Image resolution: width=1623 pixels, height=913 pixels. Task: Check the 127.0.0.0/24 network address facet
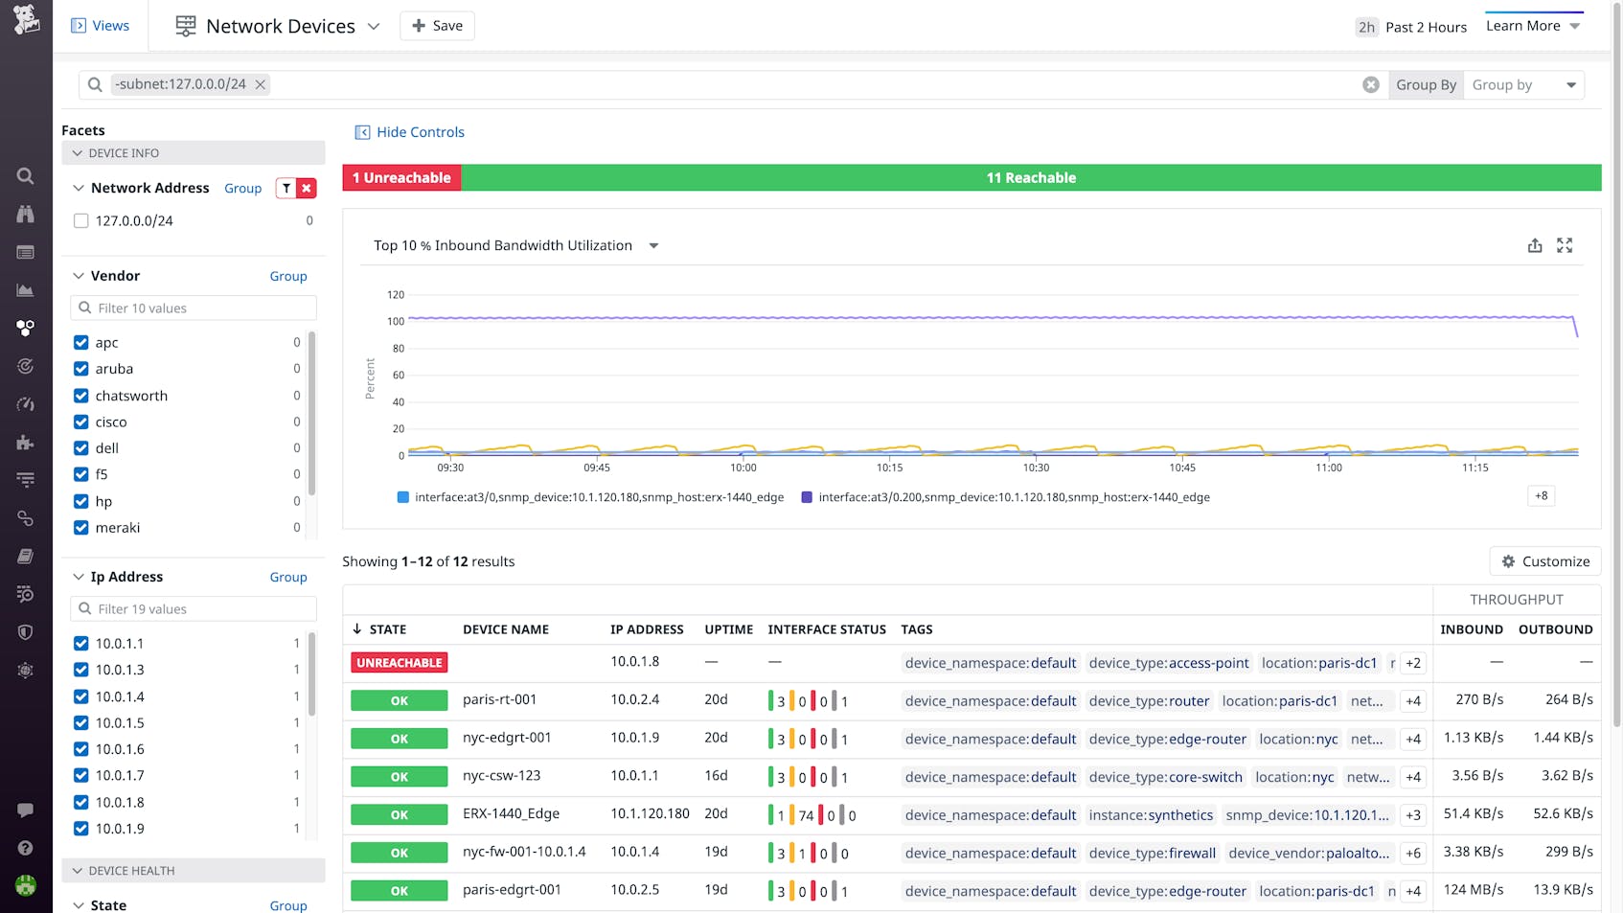click(80, 220)
